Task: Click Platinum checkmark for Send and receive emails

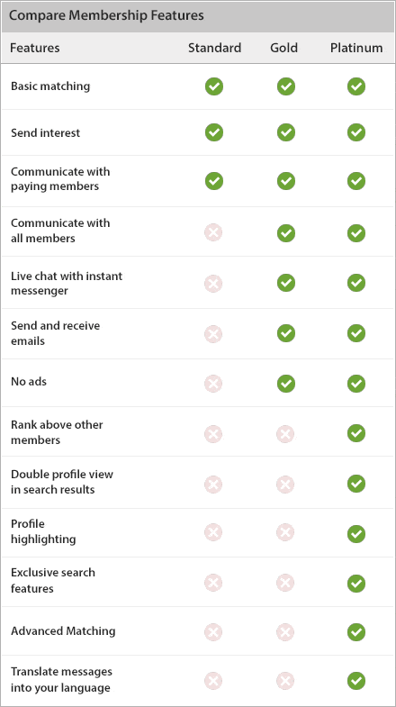Action: 356,333
